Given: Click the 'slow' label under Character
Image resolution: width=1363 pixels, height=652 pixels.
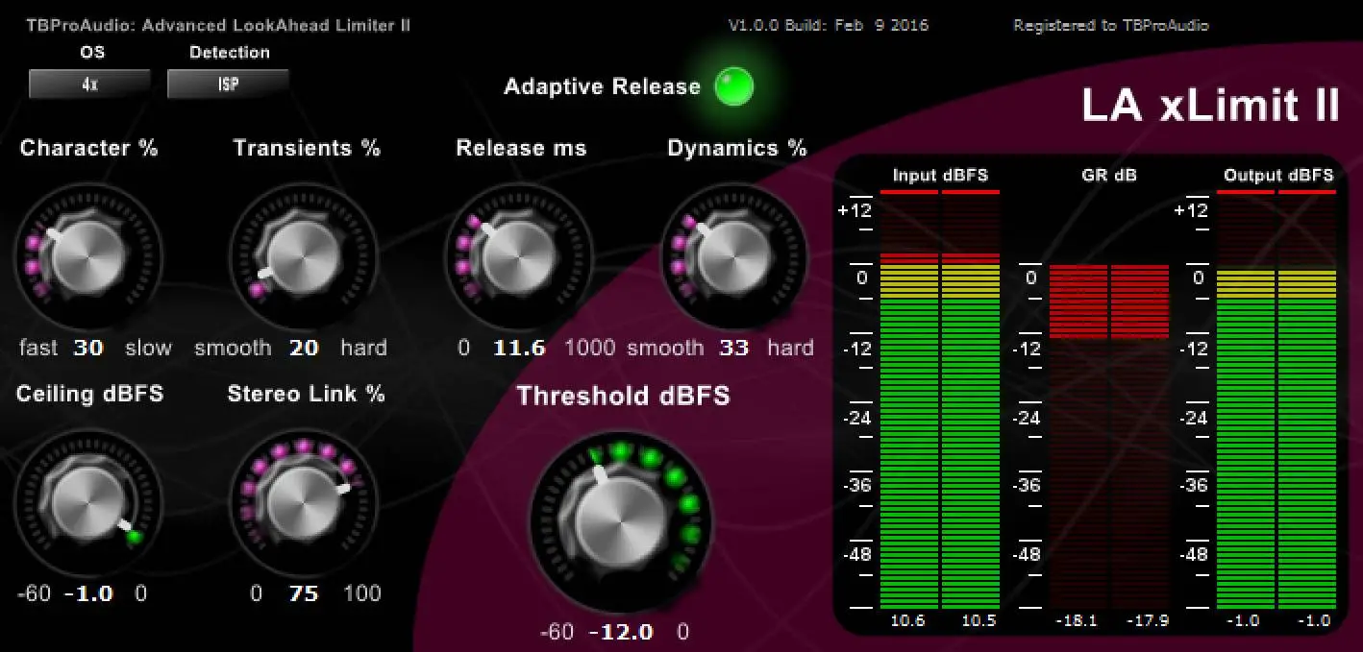Looking at the screenshot, I should point(149,348).
